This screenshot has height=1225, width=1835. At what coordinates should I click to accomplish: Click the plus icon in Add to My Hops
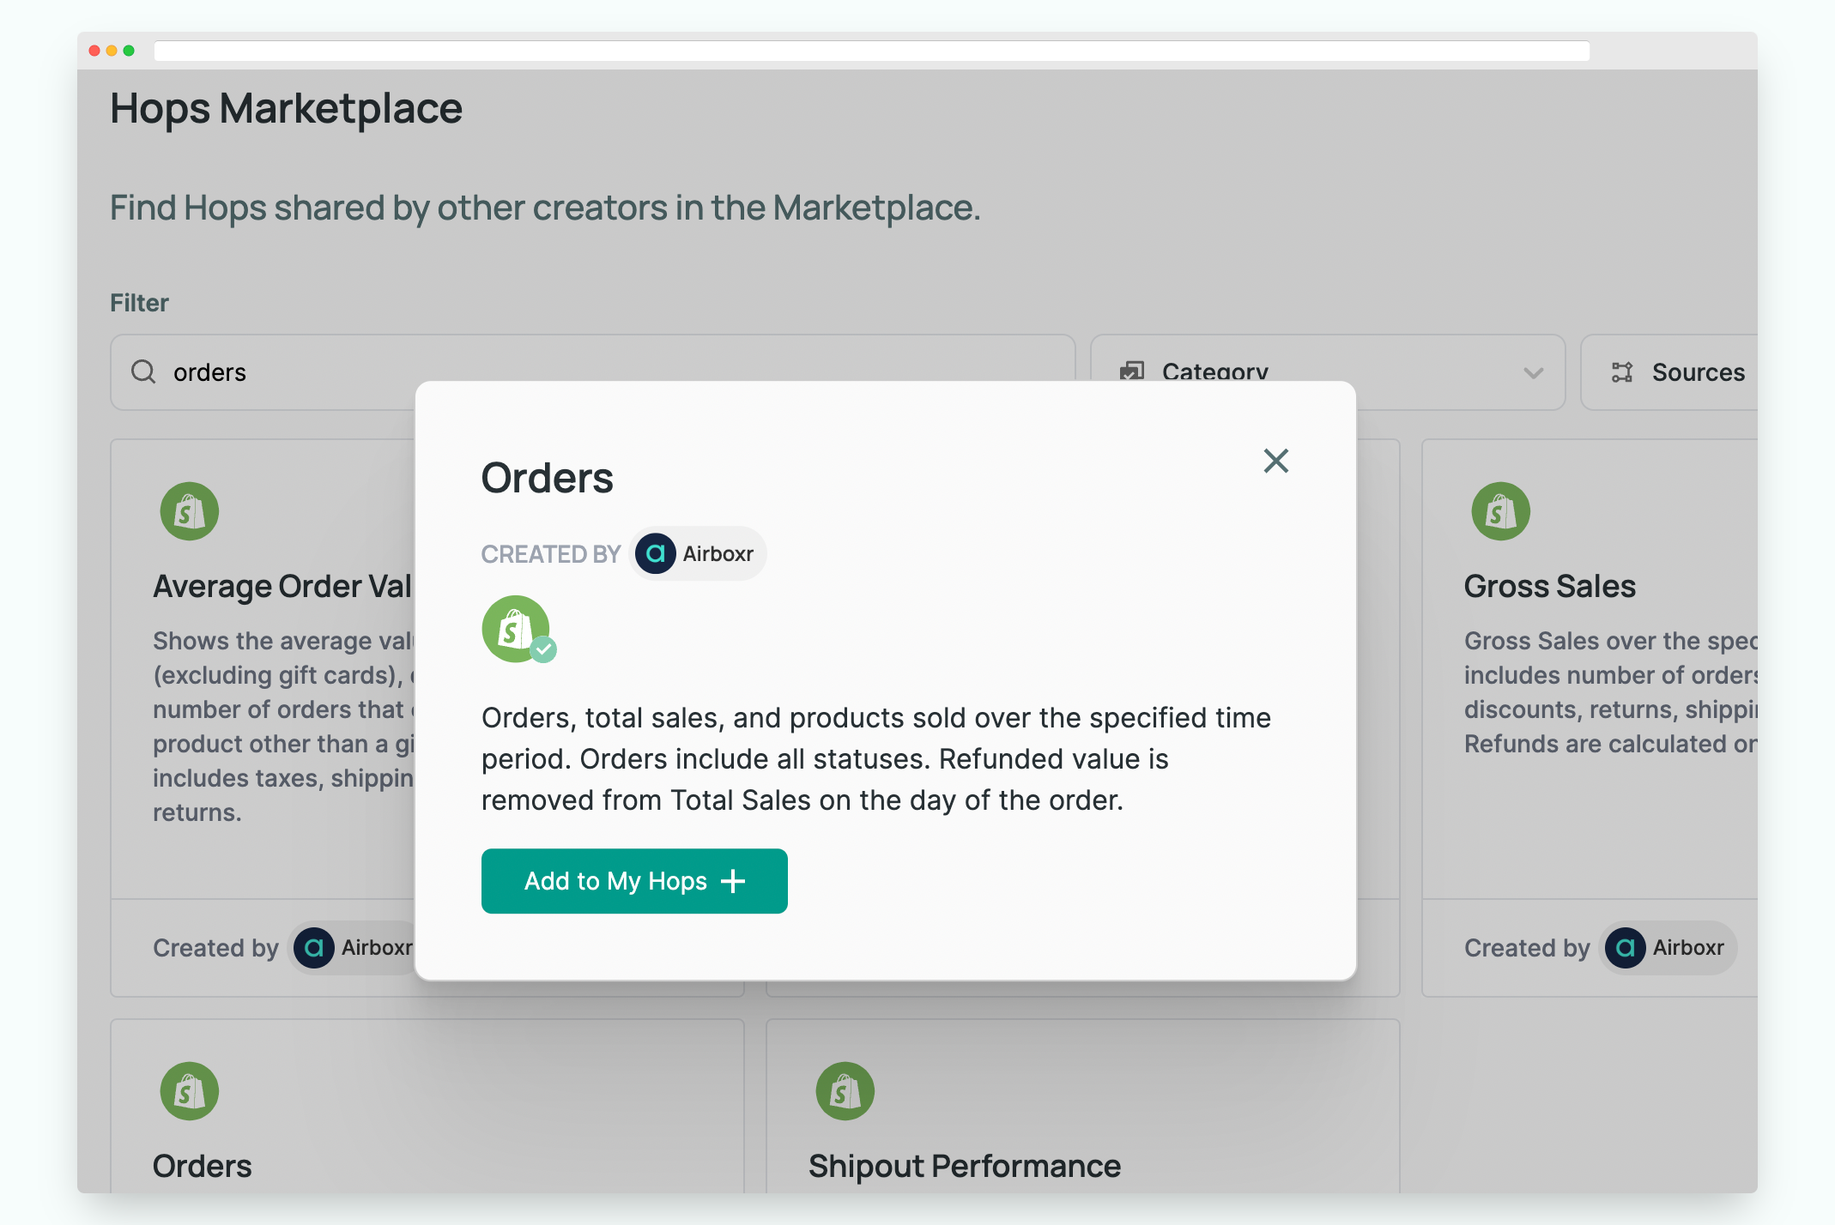tap(733, 881)
